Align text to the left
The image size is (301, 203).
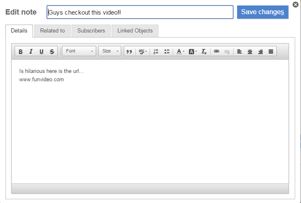tap(240, 51)
